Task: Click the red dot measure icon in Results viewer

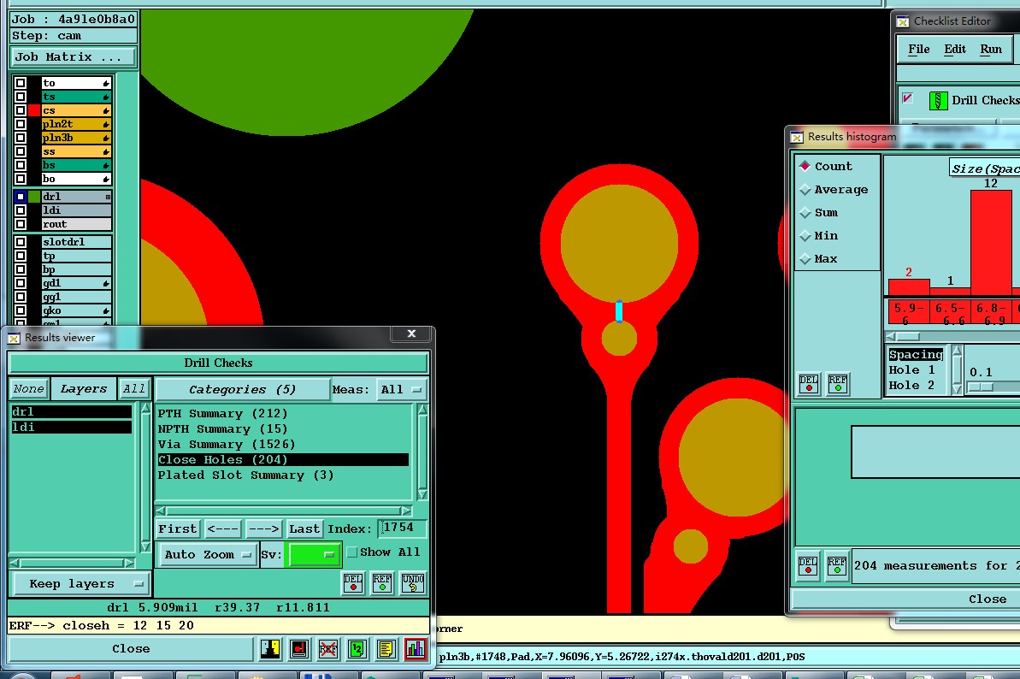Action: pyautogui.click(x=299, y=648)
